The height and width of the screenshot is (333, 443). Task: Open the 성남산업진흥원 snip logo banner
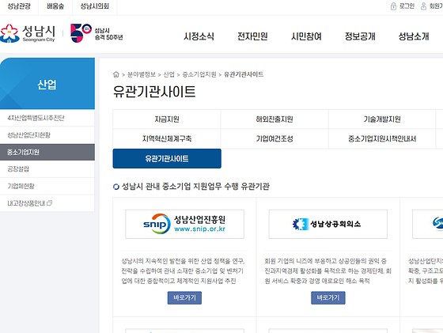click(185, 224)
